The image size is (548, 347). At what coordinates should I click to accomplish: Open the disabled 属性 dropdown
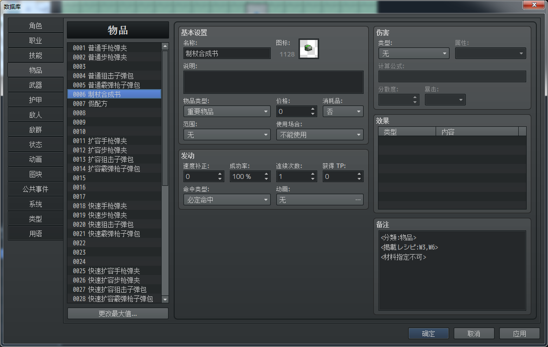point(490,53)
